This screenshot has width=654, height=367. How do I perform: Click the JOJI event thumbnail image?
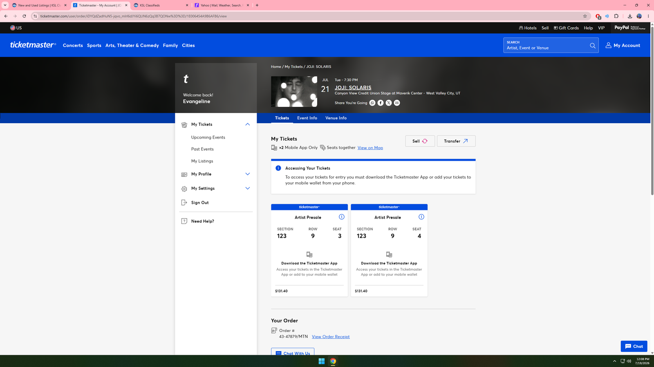[x=294, y=92]
